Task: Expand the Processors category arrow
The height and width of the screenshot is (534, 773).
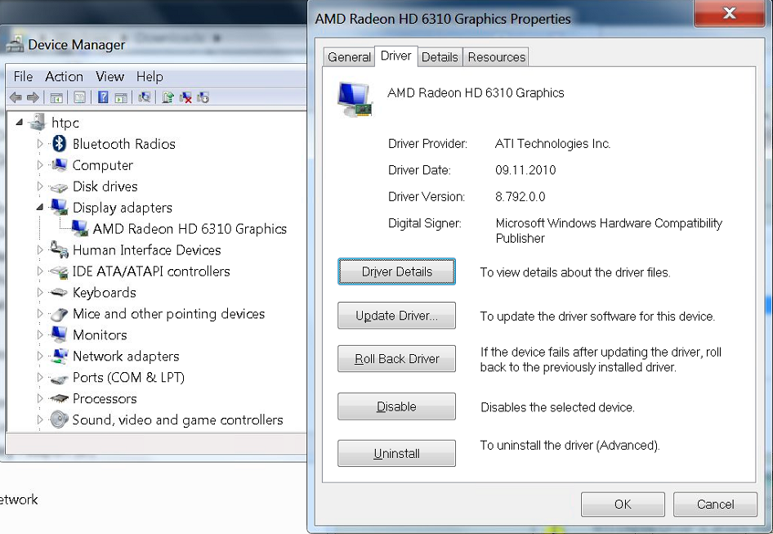Action: point(40,398)
